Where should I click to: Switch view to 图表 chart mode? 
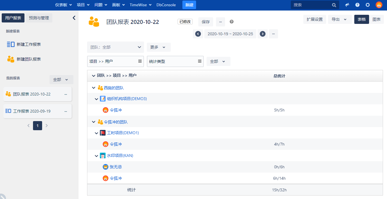pyautogui.click(x=376, y=19)
